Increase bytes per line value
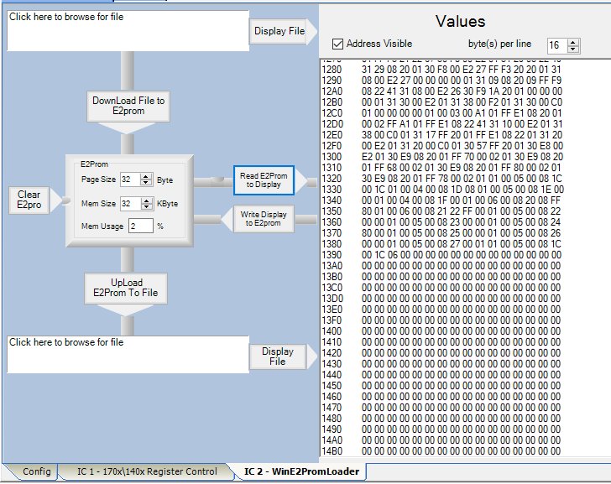The image size is (611, 484). point(572,43)
